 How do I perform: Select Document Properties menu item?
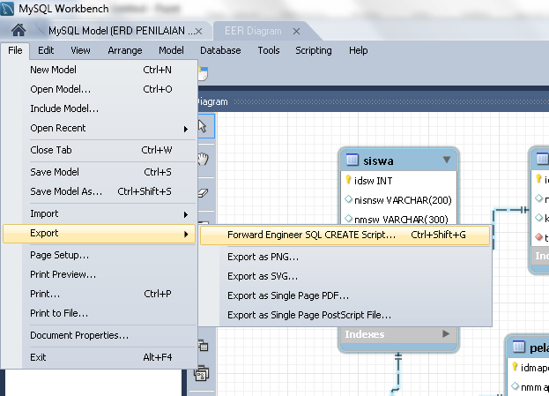coord(99,335)
